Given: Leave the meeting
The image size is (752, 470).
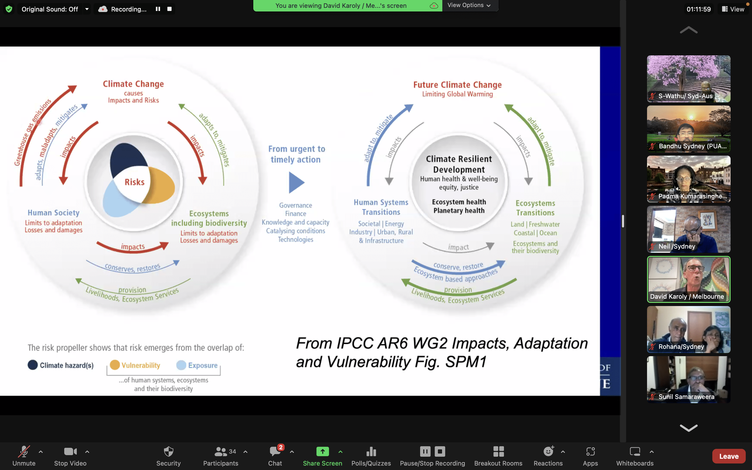Looking at the screenshot, I should [728, 456].
